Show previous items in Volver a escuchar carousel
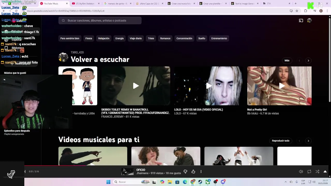The image size is (331, 186). (x=299, y=60)
